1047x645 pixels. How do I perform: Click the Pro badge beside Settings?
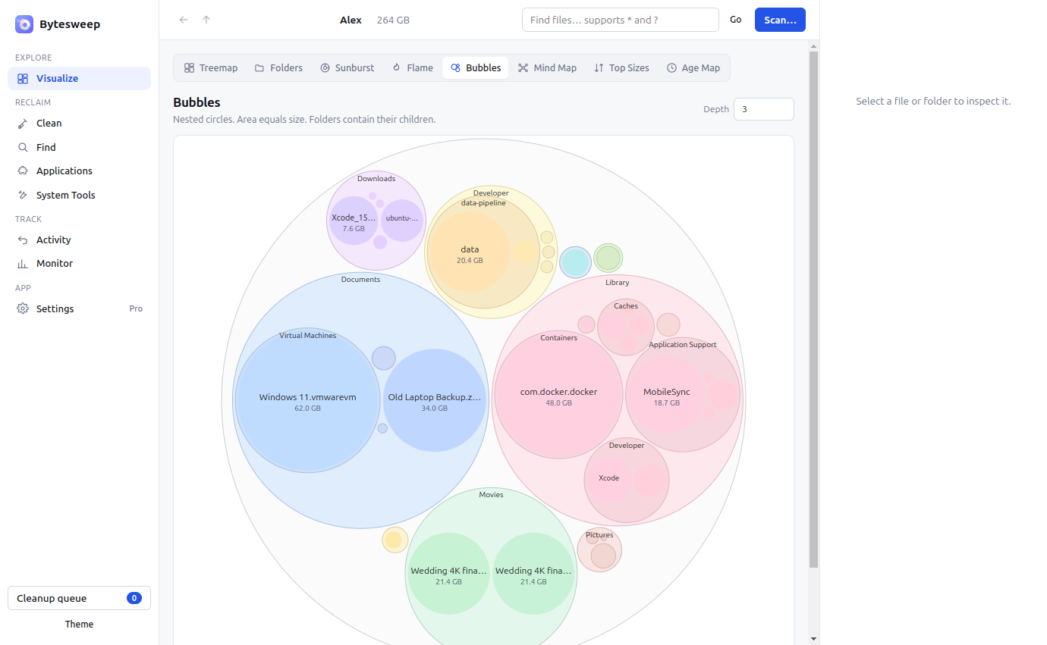click(x=136, y=308)
